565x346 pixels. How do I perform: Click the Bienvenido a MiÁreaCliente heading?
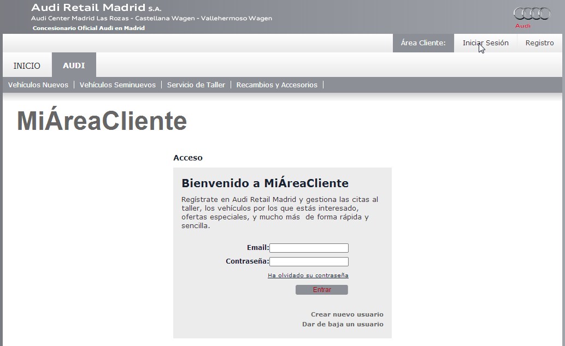[265, 183]
